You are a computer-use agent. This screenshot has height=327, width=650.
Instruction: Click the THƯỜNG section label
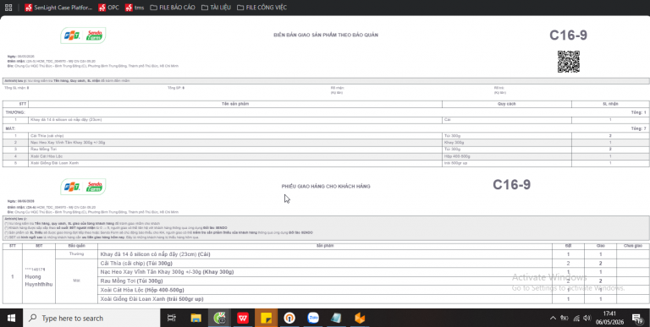pyautogui.click(x=15, y=112)
